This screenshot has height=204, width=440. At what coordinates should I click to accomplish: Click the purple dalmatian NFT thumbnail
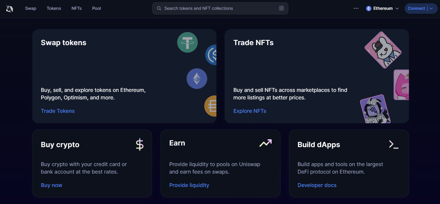[x=375, y=109]
